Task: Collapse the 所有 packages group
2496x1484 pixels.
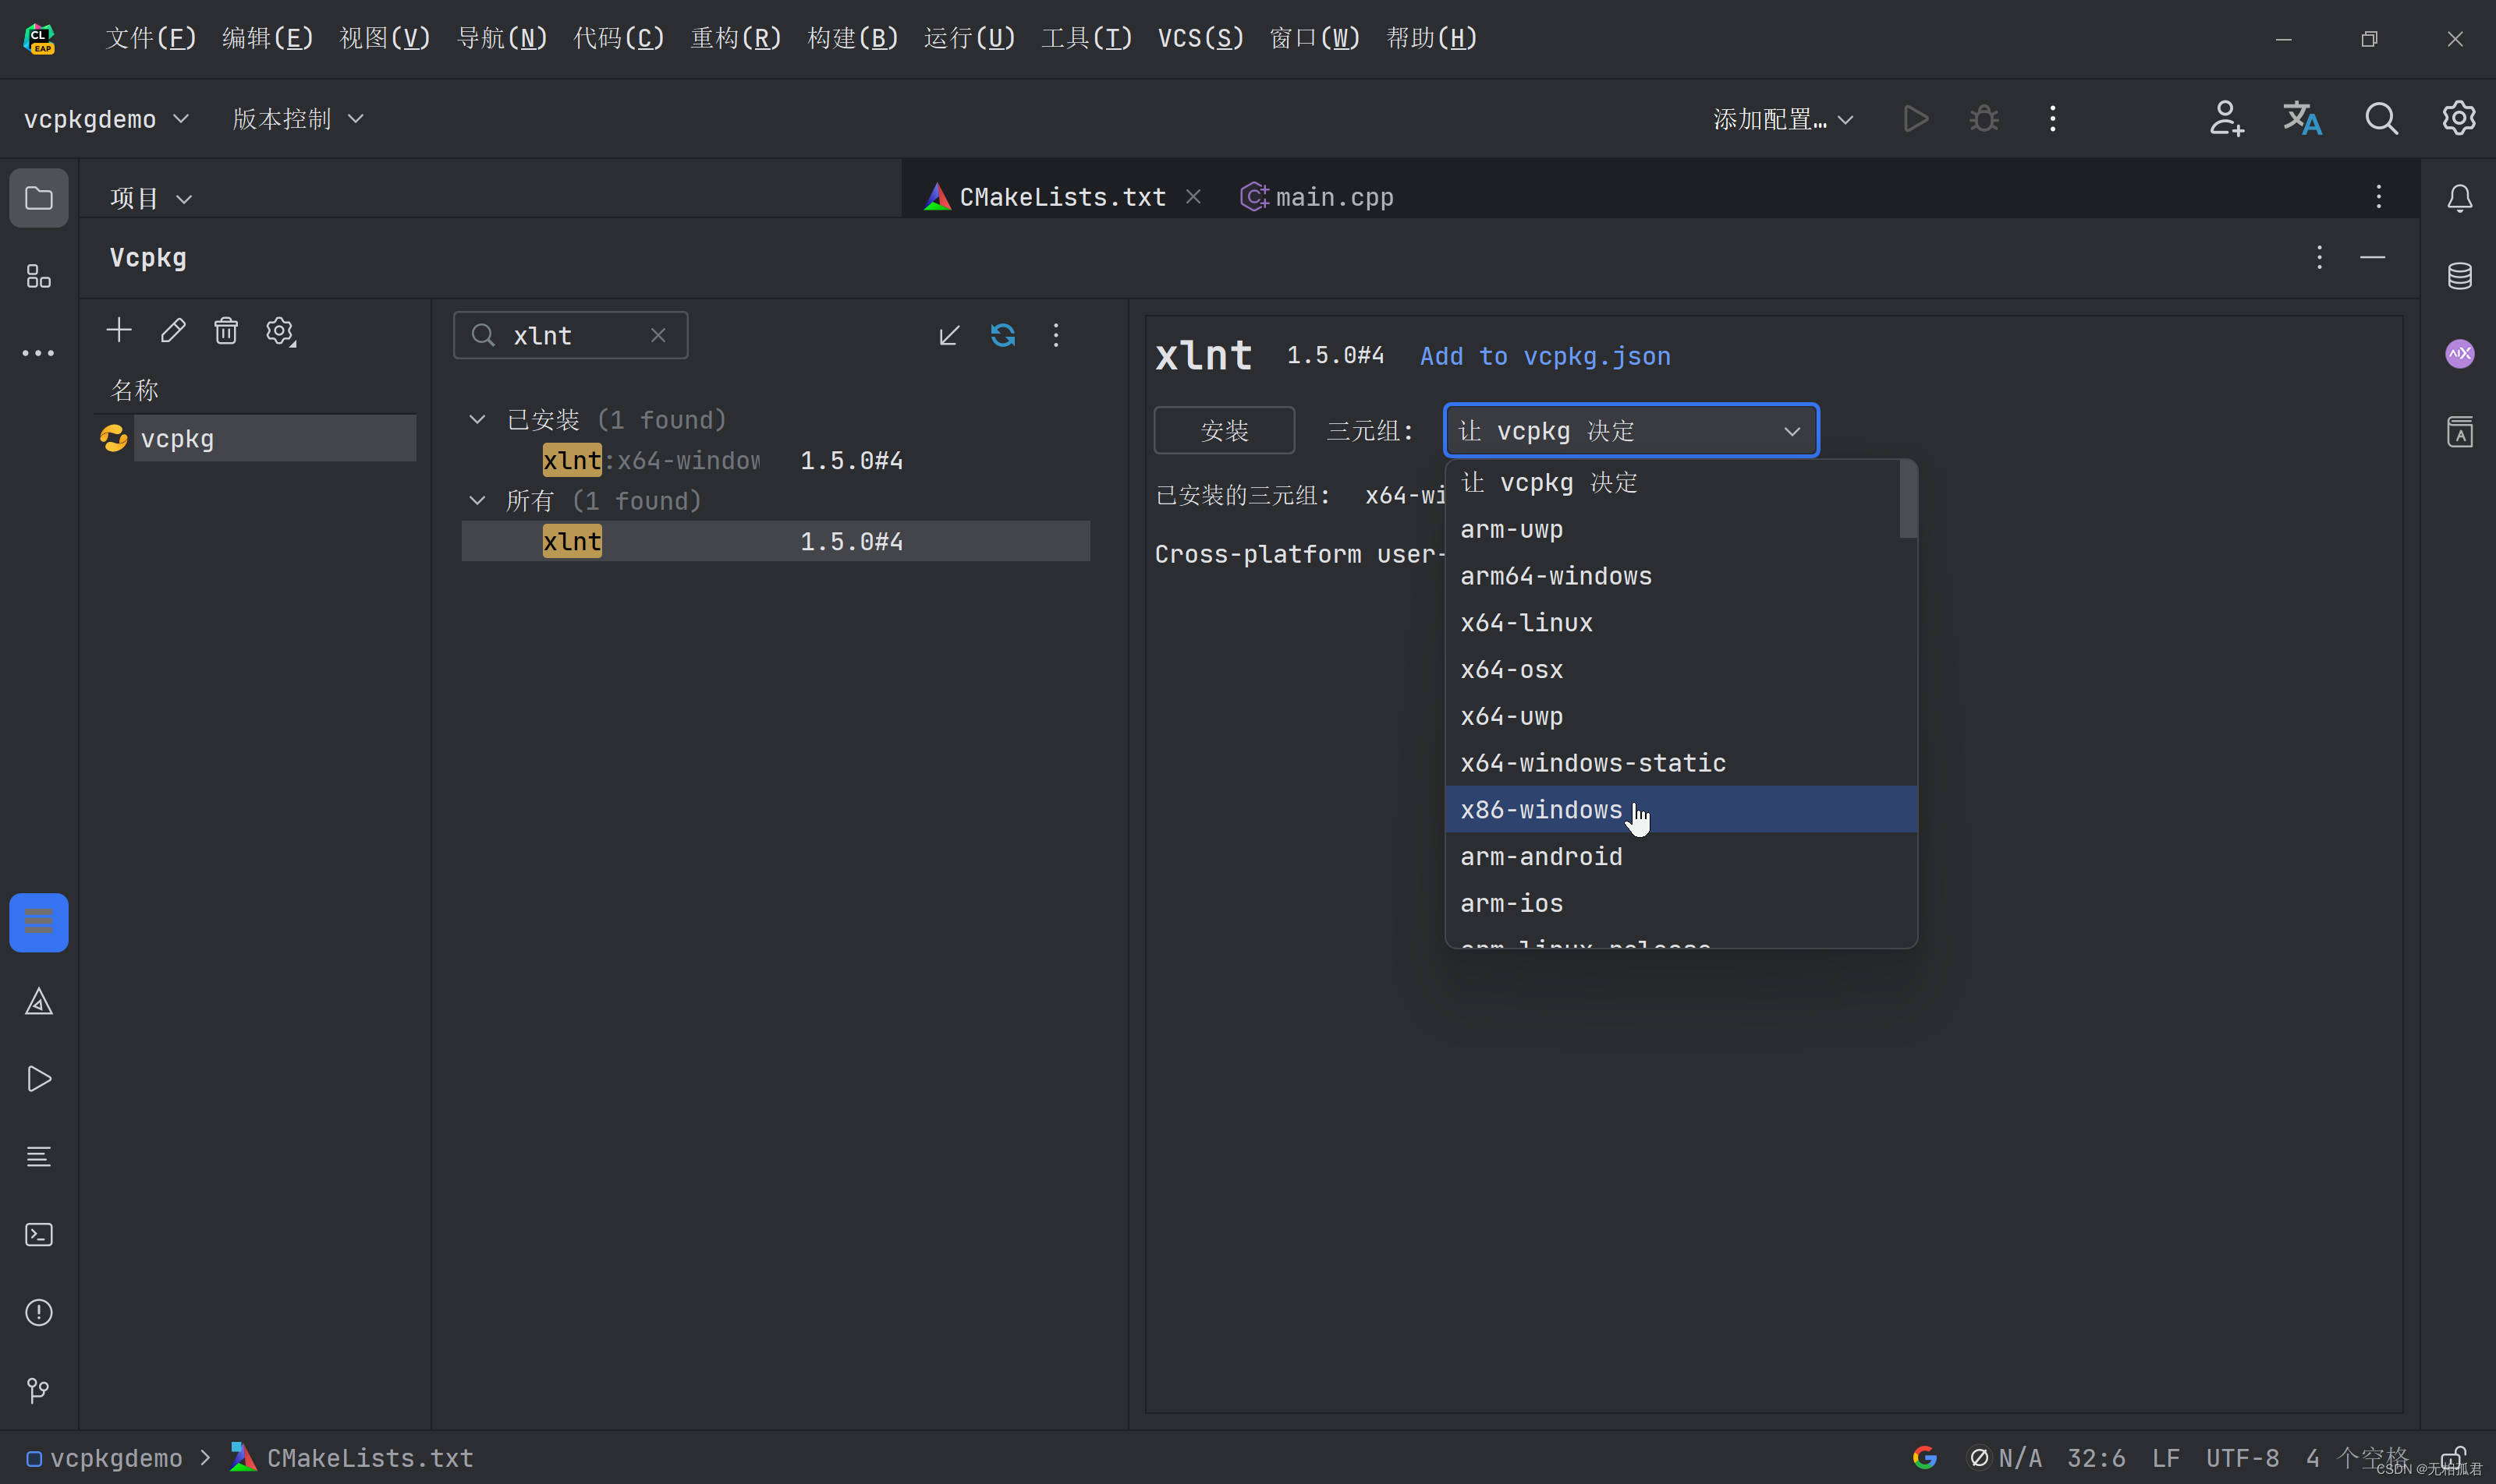Action: 477,501
